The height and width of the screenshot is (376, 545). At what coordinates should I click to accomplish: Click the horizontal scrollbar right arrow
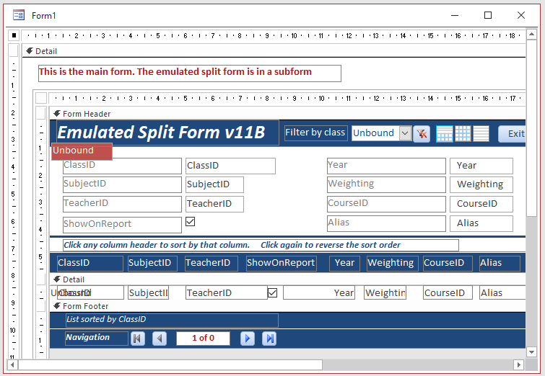click(518, 364)
